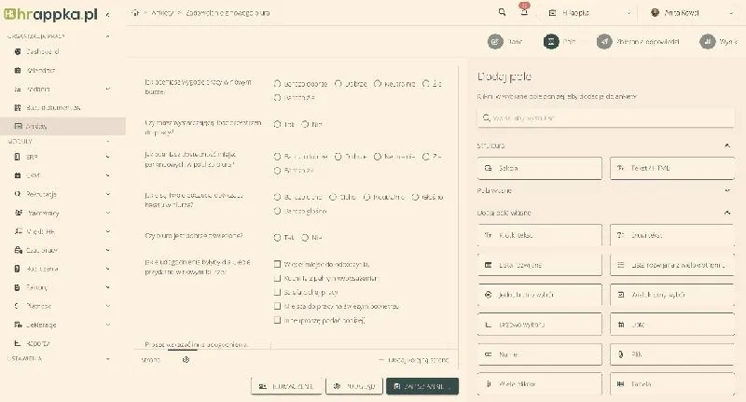Open Płatności in the sidebar
The height and width of the screenshot is (402, 746).
38,306
